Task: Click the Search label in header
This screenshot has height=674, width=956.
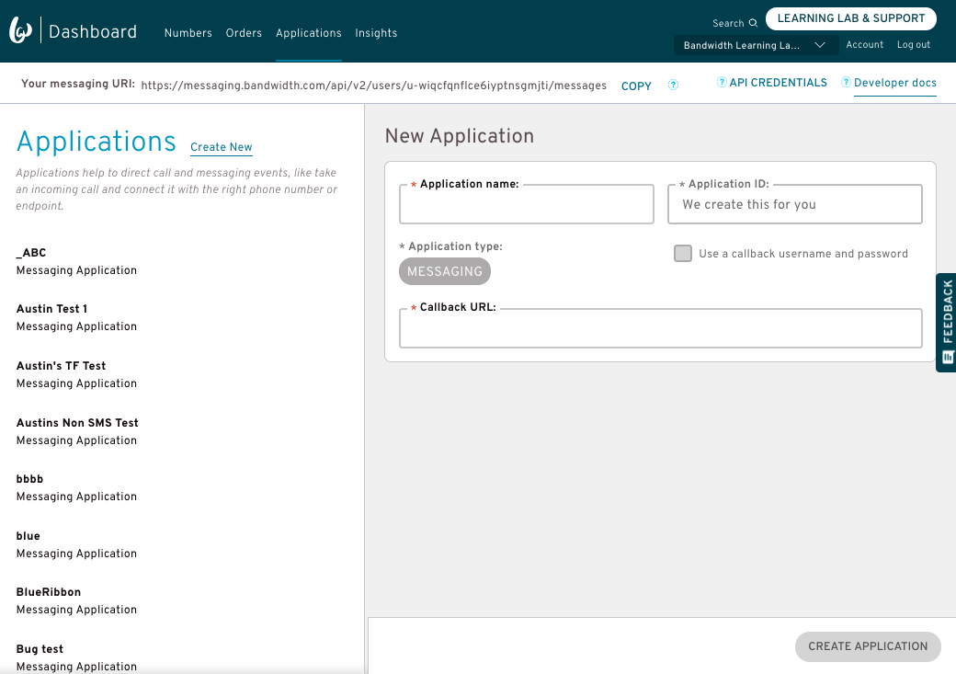Action: point(728,23)
